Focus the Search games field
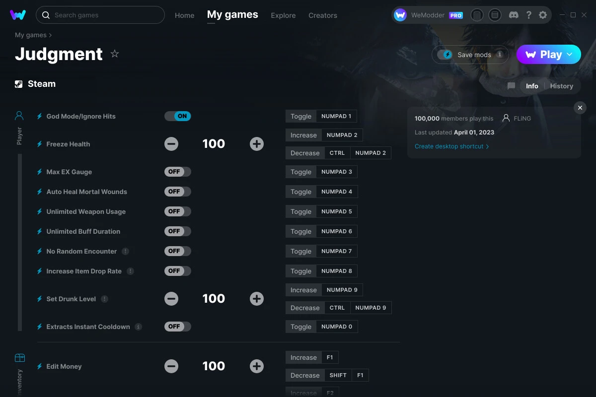The image size is (596, 397). [x=100, y=15]
